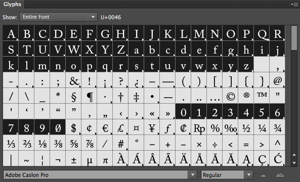Select the A-ogonek Ą glyph
This screenshot has height=182, width=300.
coord(246,158)
